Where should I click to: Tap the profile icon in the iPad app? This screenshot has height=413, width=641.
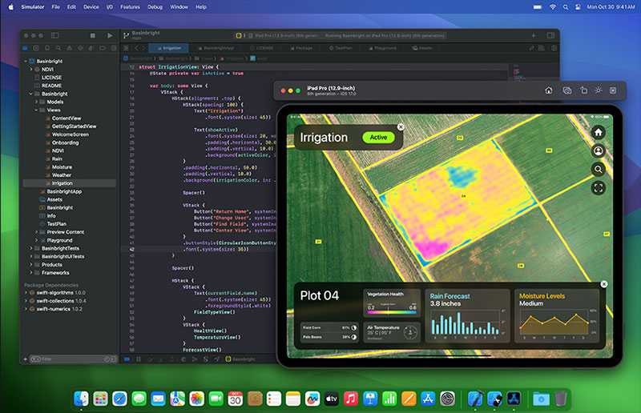pos(598,150)
